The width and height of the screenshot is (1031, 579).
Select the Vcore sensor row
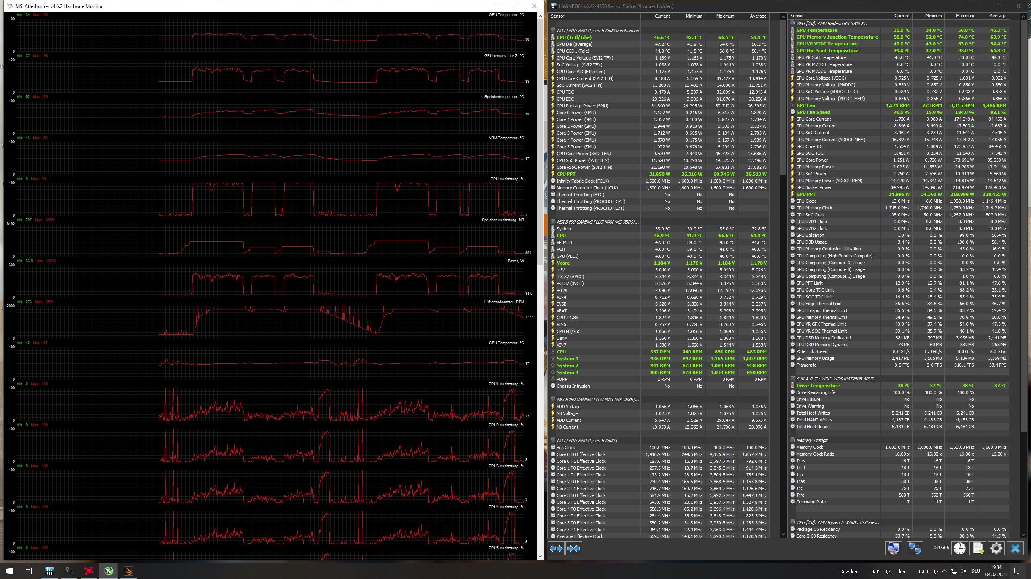click(659, 263)
